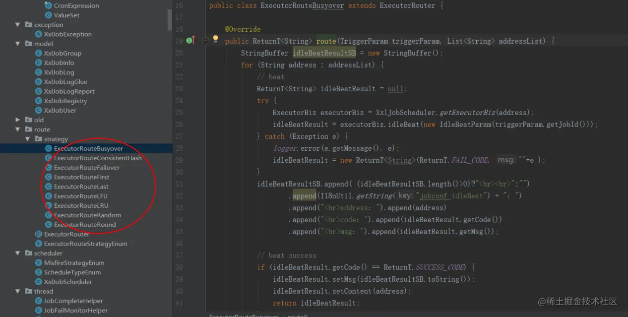Click the 'return idleBeatResult' statement
This screenshot has width=628, height=317.
click(315, 303)
